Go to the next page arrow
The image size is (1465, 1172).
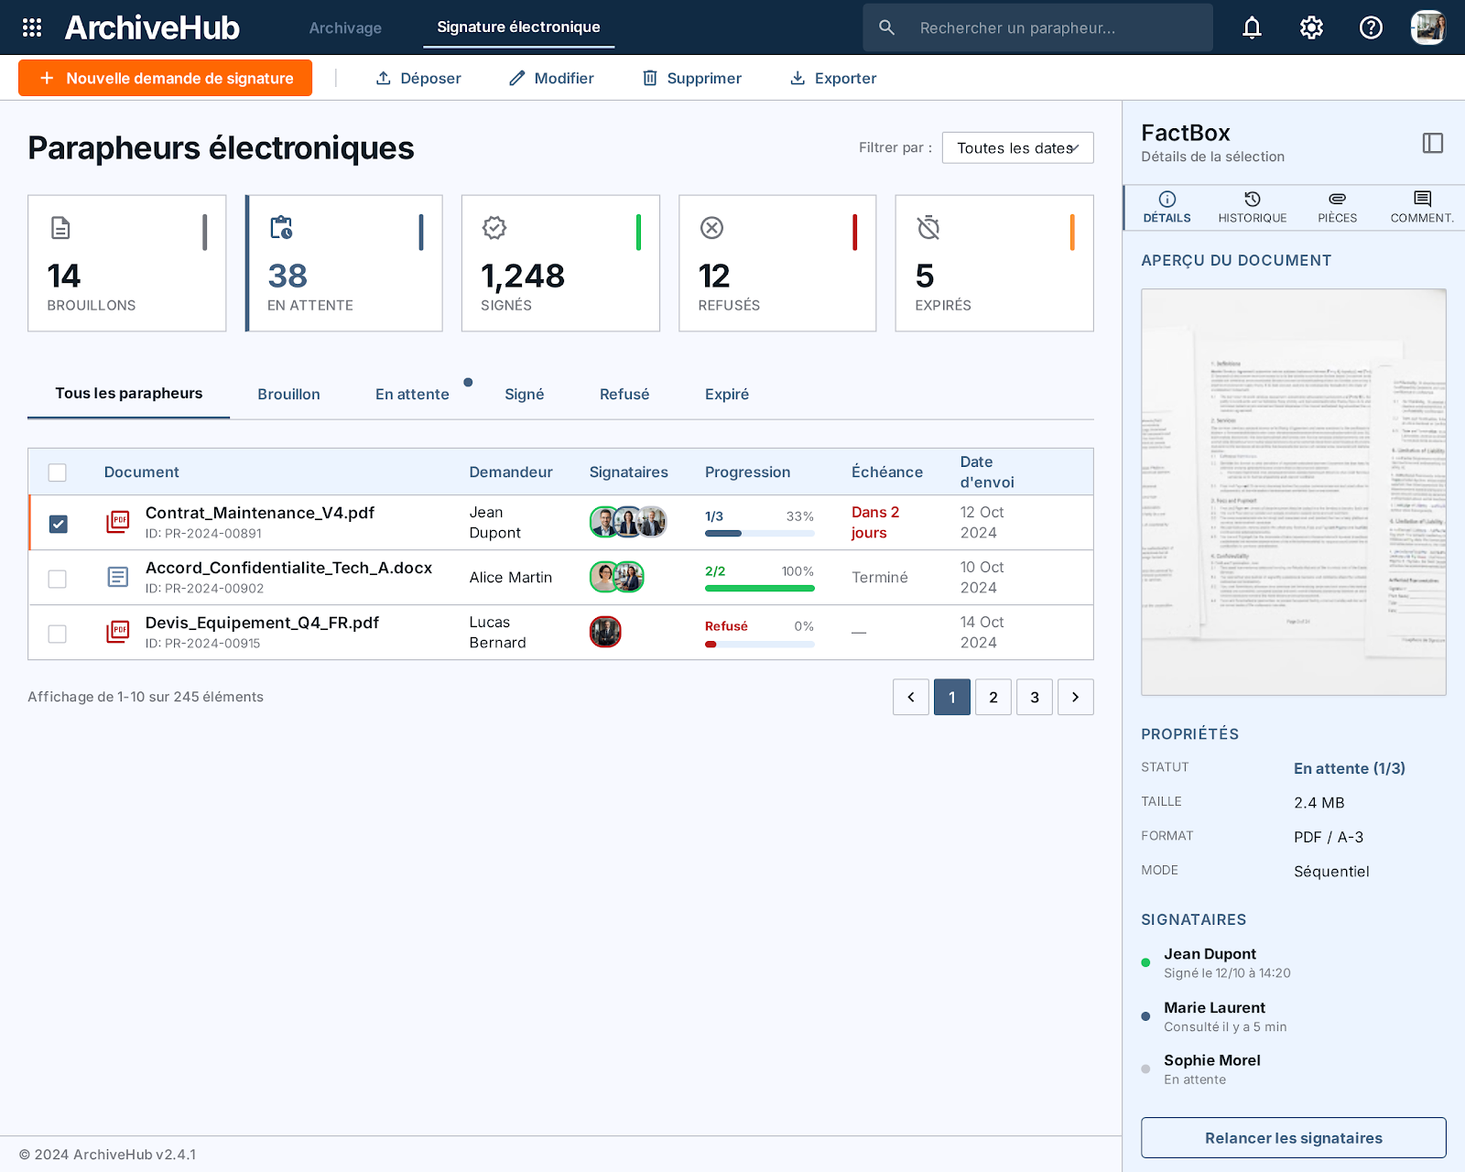(x=1076, y=697)
